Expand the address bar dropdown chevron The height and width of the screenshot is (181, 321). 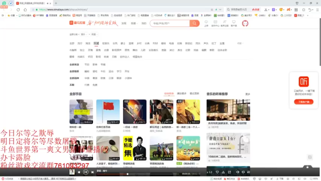tap(220, 10)
